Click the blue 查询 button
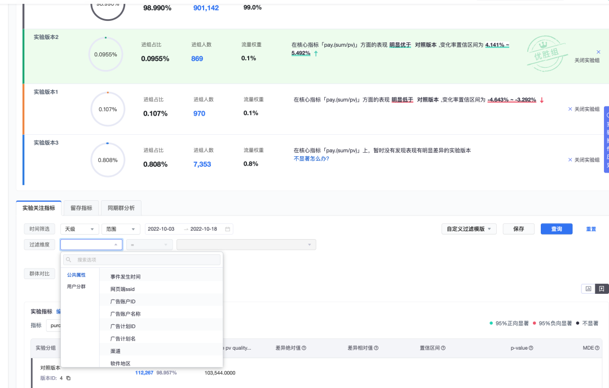 pyautogui.click(x=556, y=229)
